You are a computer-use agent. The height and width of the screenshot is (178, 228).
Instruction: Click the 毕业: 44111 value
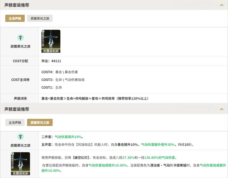click(51, 61)
